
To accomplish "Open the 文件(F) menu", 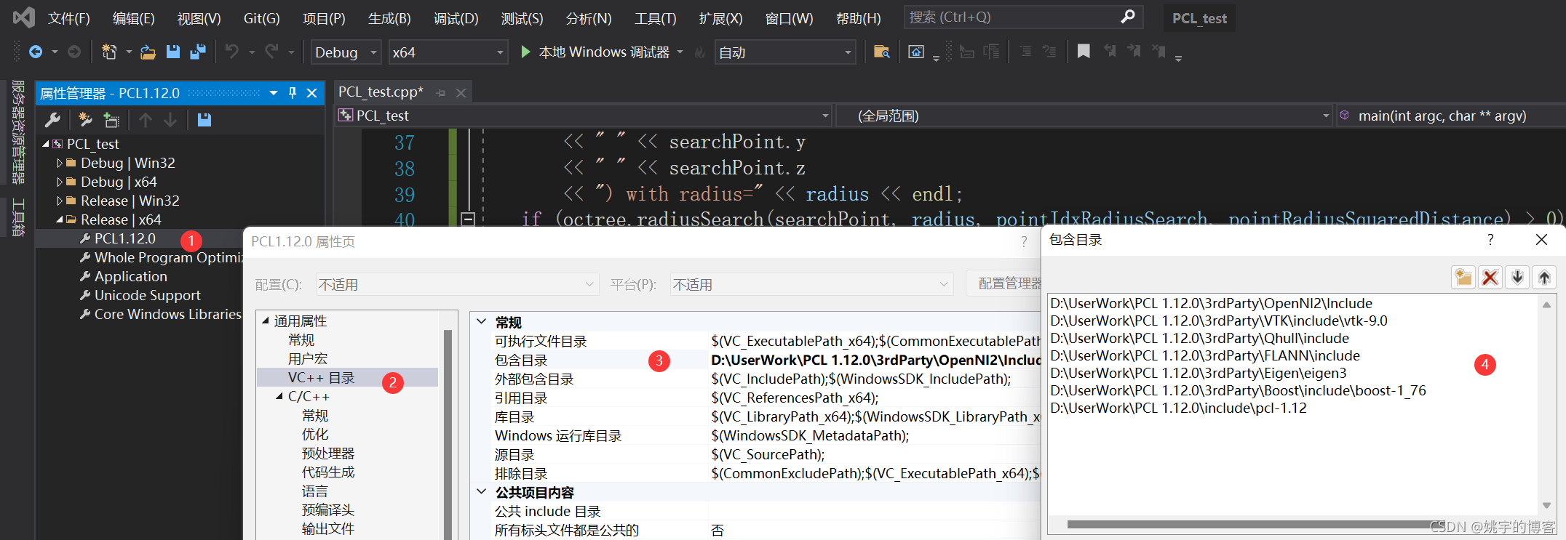I will click(x=68, y=18).
